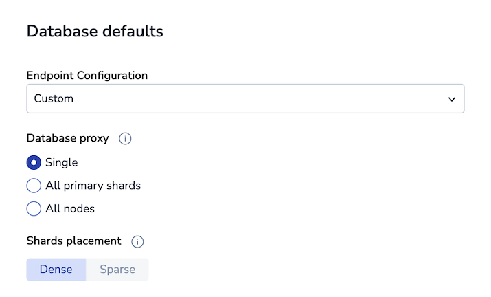Click the 'Custom' value in the dropdown
Screen dimensions: 491x297
point(54,98)
